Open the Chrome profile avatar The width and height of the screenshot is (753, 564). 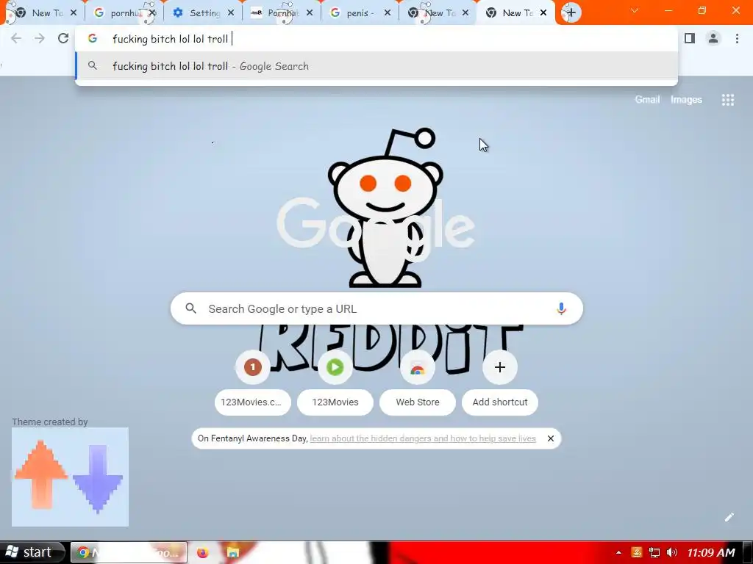pyautogui.click(x=713, y=38)
